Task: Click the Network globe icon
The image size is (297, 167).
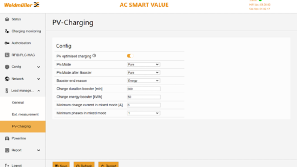Action: [x=7, y=79]
